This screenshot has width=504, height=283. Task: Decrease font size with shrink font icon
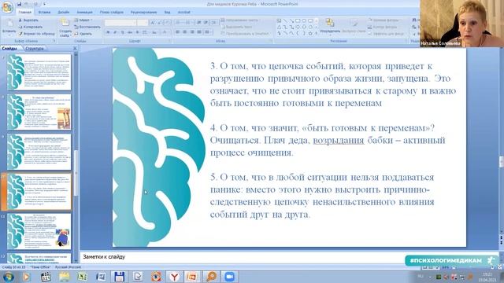pos(159,23)
